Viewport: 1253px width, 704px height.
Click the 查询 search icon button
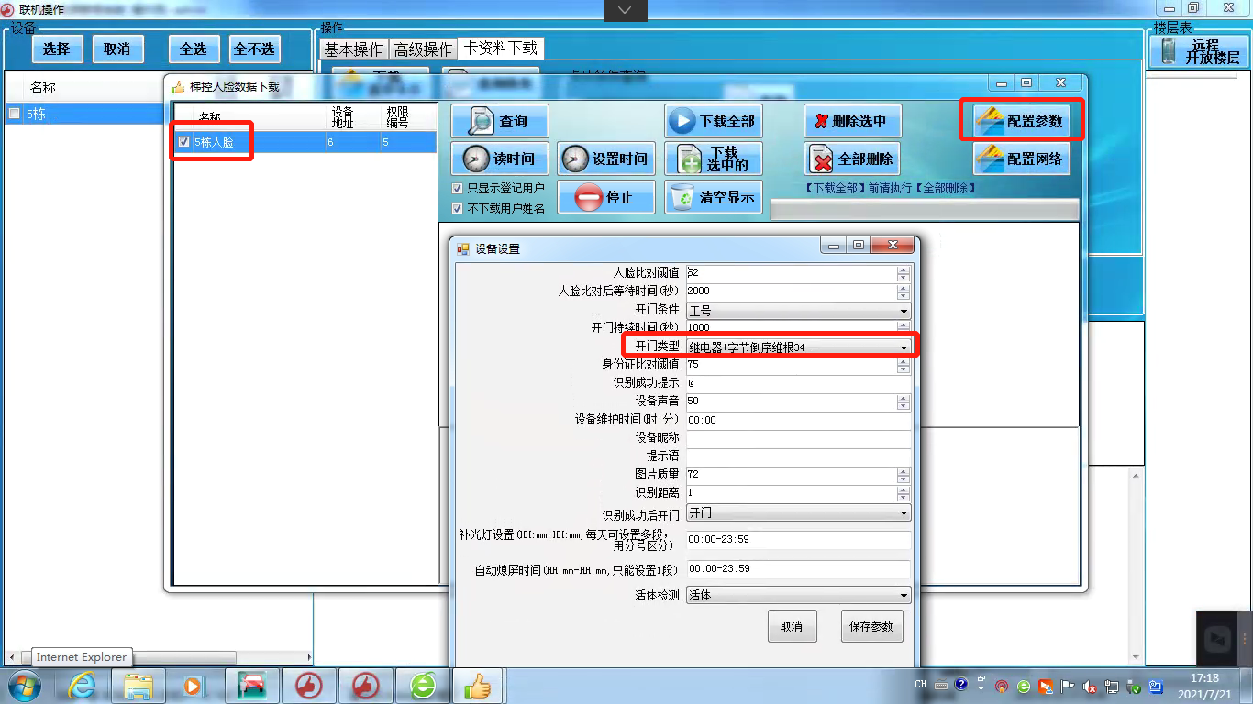[x=499, y=121]
